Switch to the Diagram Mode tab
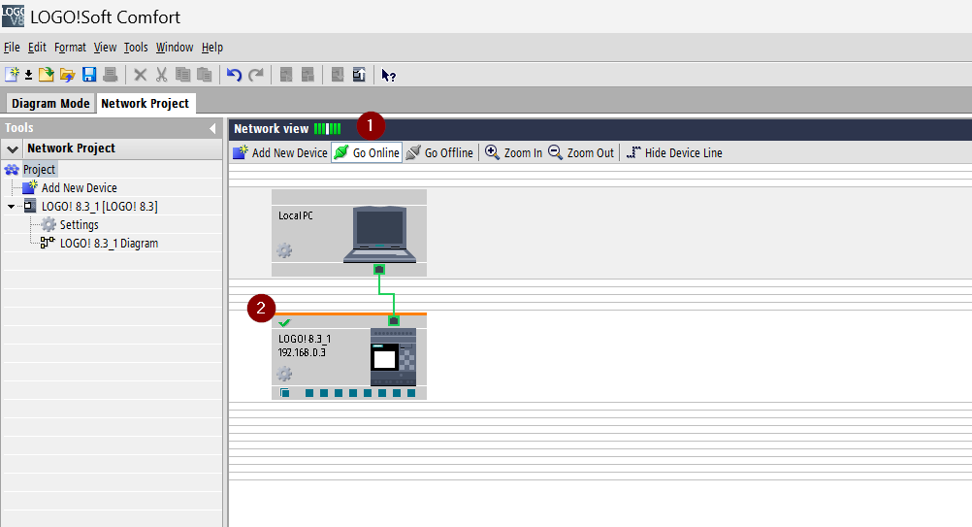The height and width of the screenshot is (527, 972). [50, 104]
